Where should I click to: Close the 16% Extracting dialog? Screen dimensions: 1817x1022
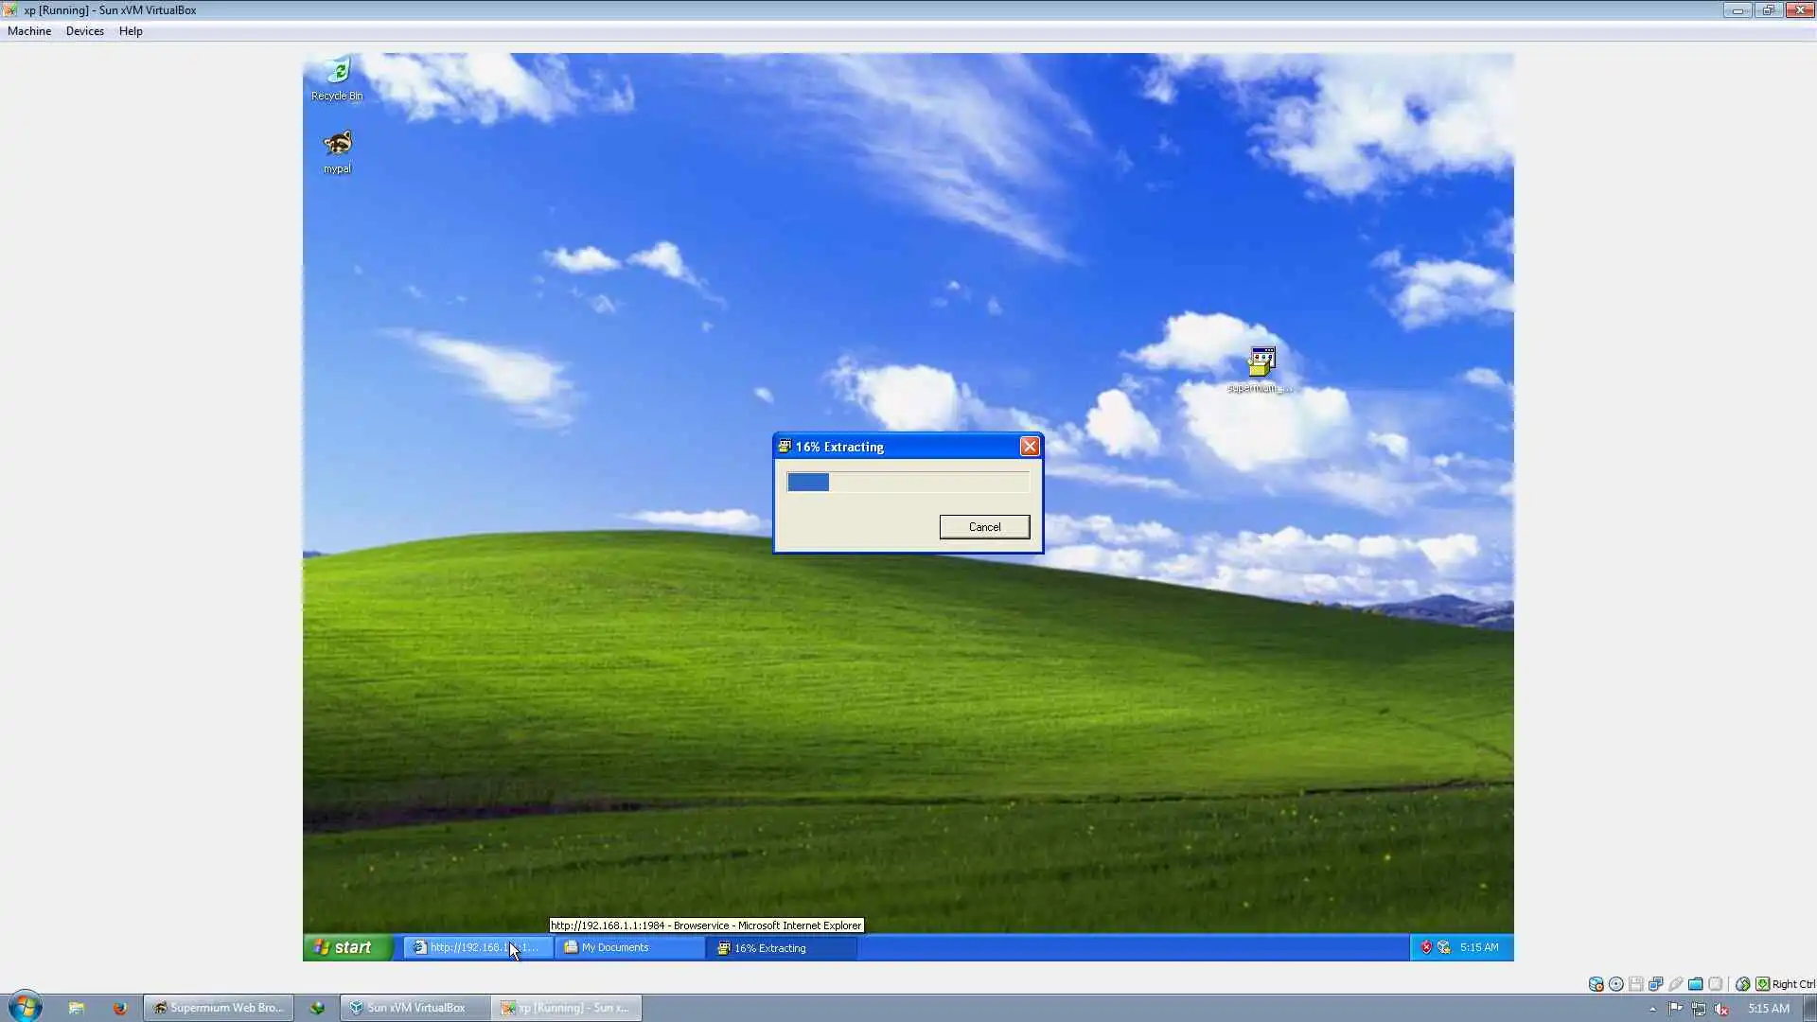tap(1030, 447)
